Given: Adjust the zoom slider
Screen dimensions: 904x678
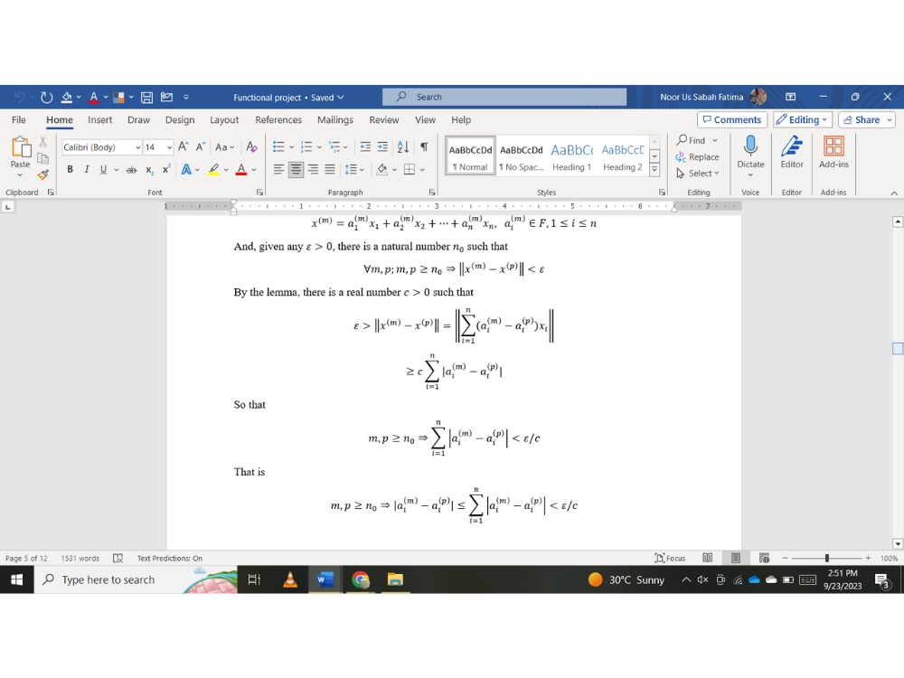Looking at the screenshot, I should tap(826, 558).
